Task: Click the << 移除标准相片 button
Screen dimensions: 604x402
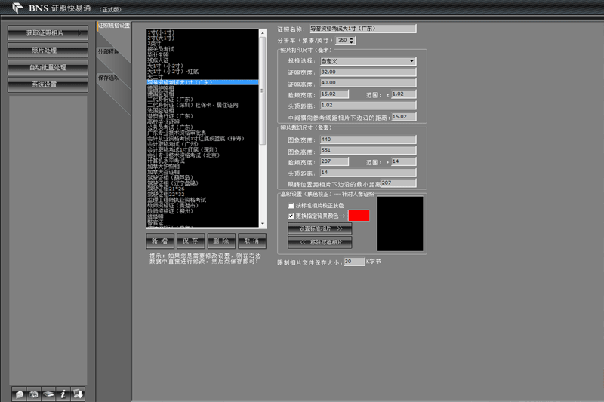Action: pyautogui.click(x=319, y=242)
